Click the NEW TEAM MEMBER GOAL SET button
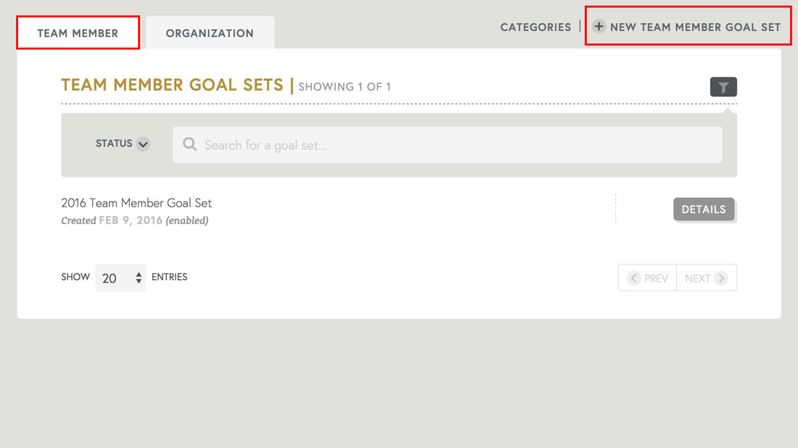 688,26
